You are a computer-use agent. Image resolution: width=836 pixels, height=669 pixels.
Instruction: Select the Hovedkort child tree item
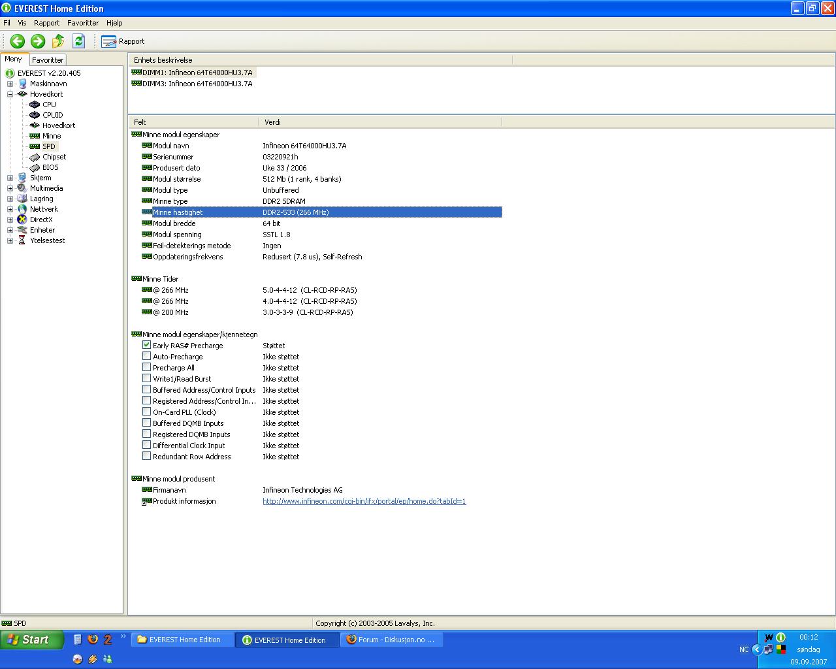click(59, 125)
